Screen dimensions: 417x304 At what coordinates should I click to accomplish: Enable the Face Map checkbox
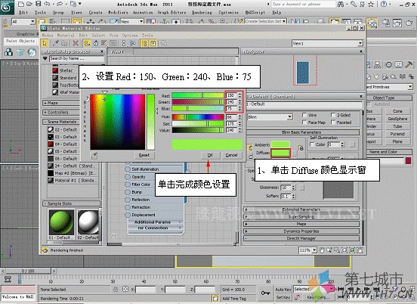pos(304,123)
